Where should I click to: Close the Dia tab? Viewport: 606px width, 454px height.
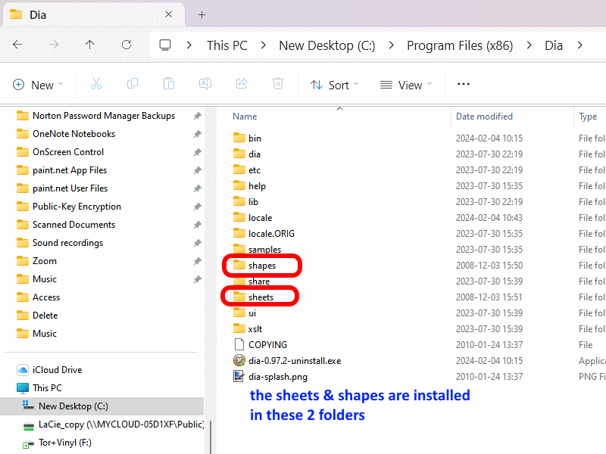coord(168,14)
